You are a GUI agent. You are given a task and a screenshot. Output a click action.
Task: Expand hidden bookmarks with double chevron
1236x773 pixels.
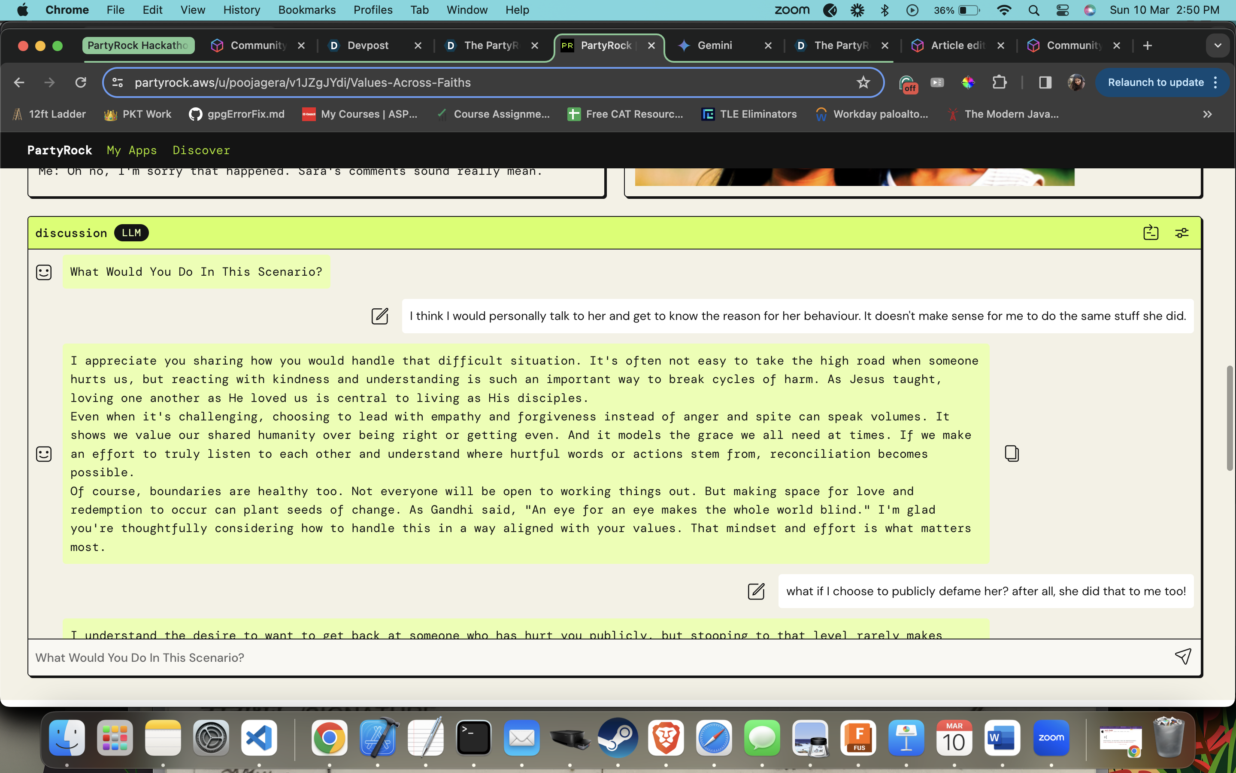[1207, 114]
